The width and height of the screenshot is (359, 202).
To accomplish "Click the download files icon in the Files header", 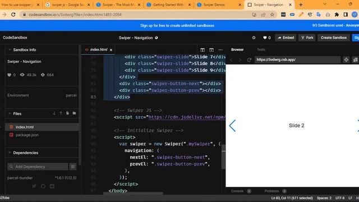I will 54,113.
